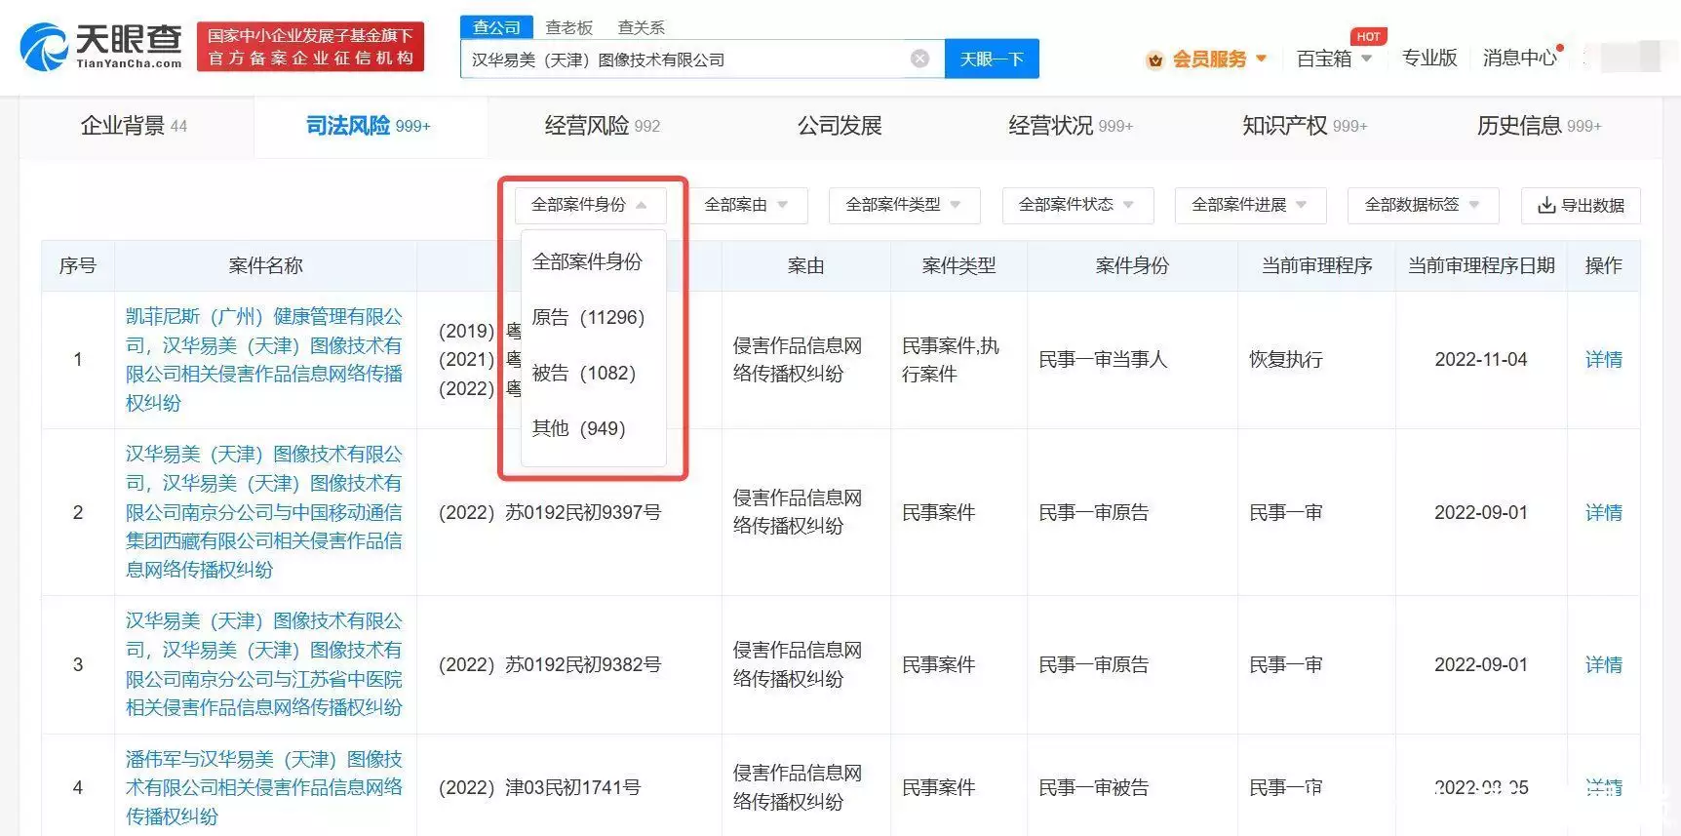Open the 全部案由 filter dropdown
The image size is (1681, 836).
747,205
